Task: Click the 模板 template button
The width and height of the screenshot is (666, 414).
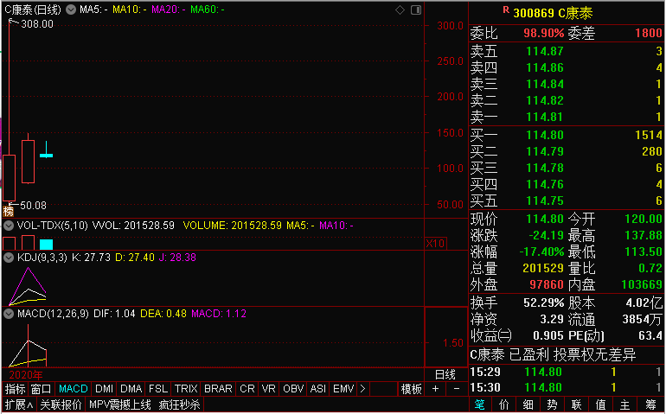Action: (412, 389)
